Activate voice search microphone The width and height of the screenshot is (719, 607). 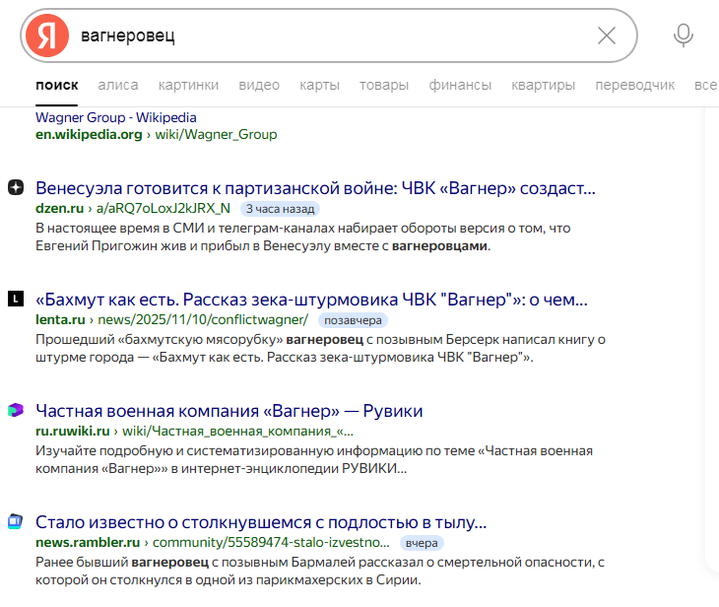click(x=683, y=35)
